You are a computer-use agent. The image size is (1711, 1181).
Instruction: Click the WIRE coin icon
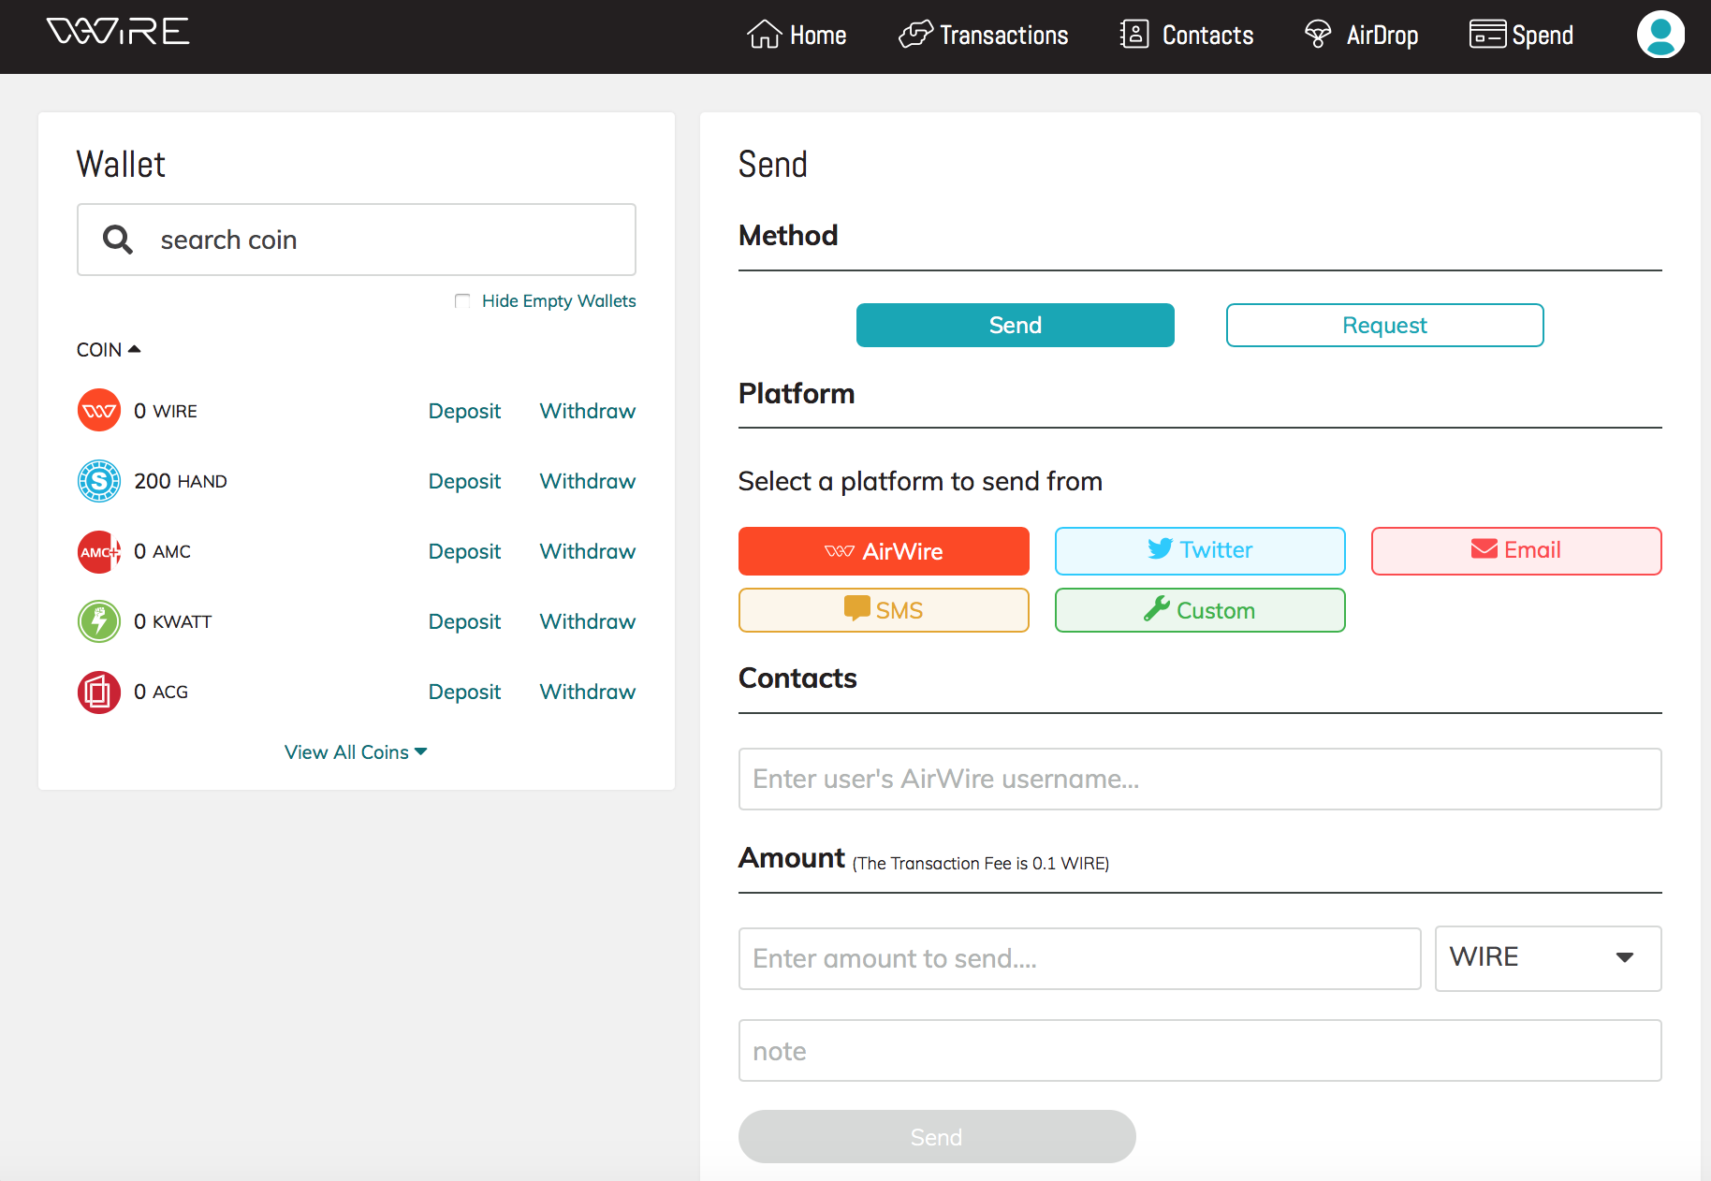coord(99,410)
